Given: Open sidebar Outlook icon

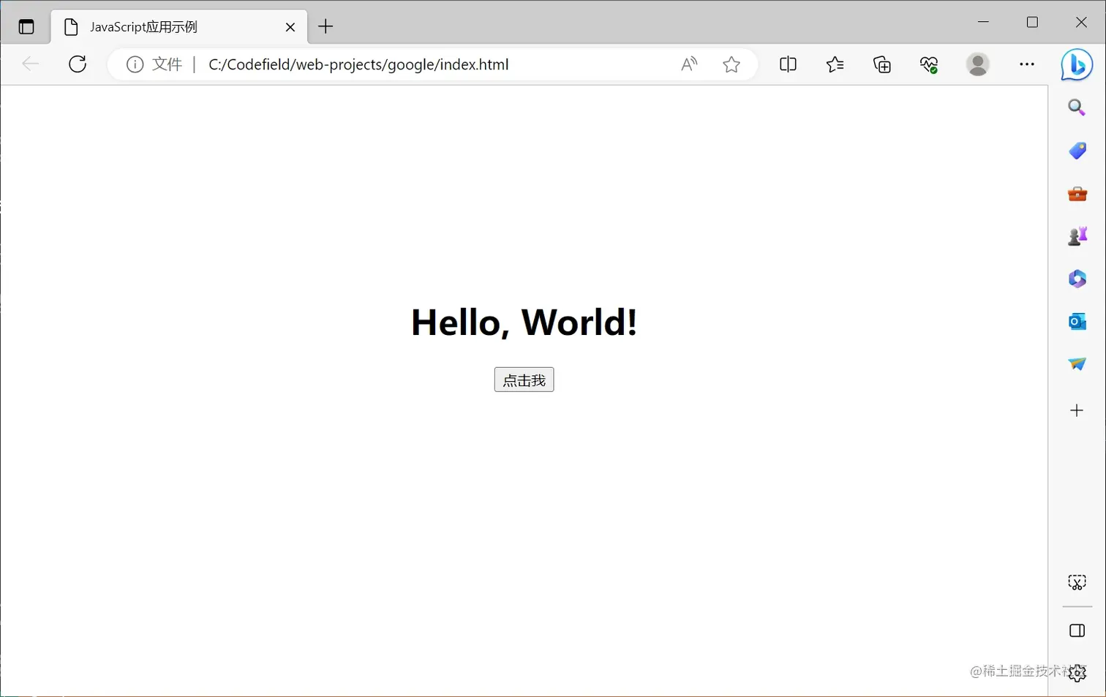Looking at the screenshot, I should 1077,321.
